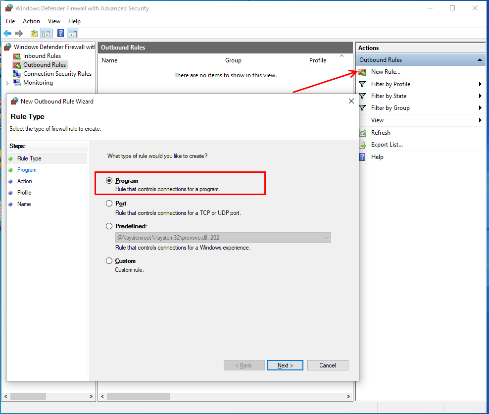
Task: Click the Filter by Group funnel icon
Action: (x=362, y=108)
